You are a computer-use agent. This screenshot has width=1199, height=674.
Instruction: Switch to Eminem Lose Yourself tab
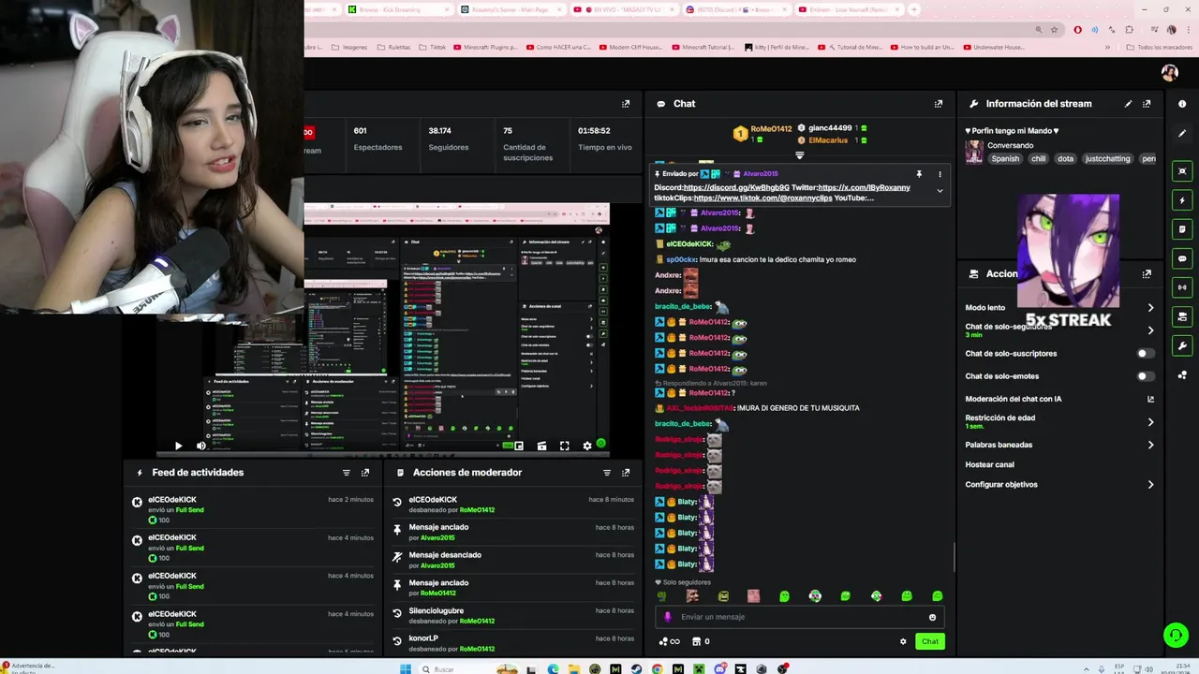(847, 9)
